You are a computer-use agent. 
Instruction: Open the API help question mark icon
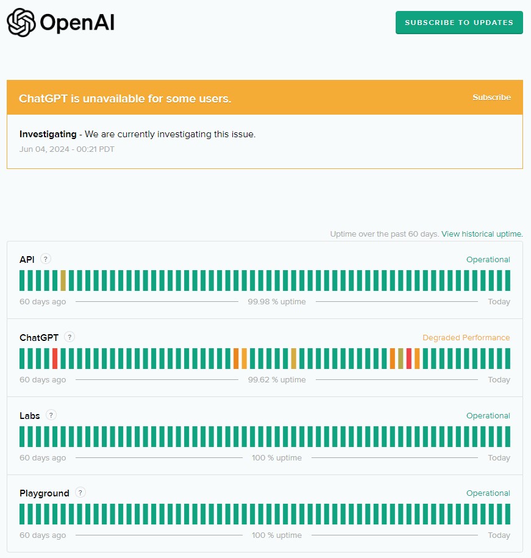[45, 259]
